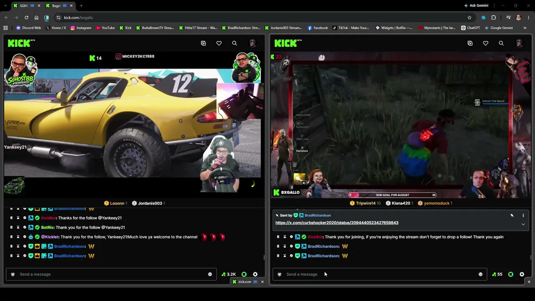Click the Kick logo in the left pane
This screenshot has height=301, width=535.
tap(21, 43)
